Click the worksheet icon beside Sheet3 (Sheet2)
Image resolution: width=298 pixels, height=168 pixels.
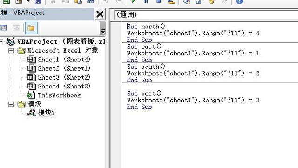31,77
